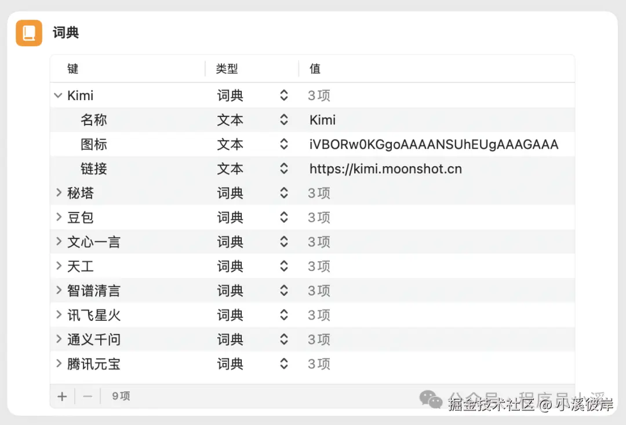
Task: Click the type stepper beside 链接 row
Action: [x=283, y=168]
